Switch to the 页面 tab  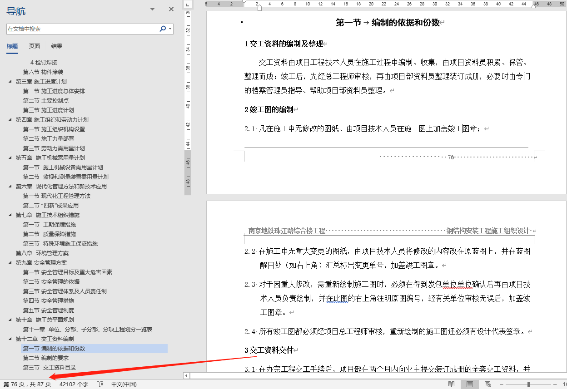tap(34, 46)
